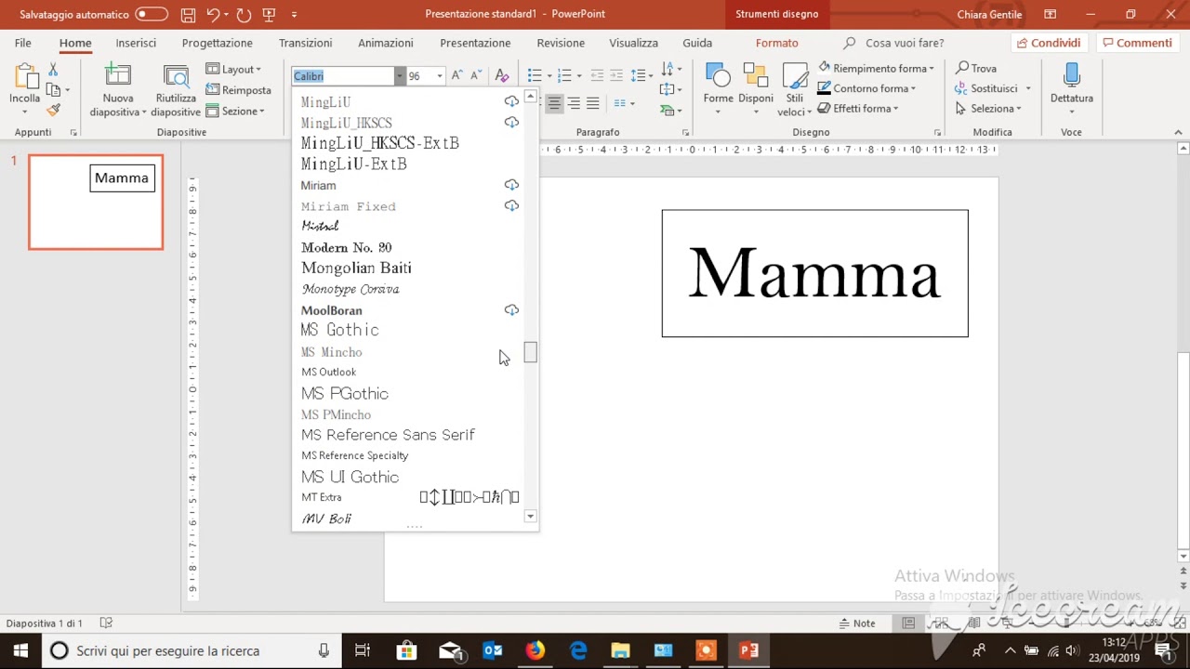Screen dimensions: 1190x669
Task: Click the bulleted list icon
Action: coord(534,75)
